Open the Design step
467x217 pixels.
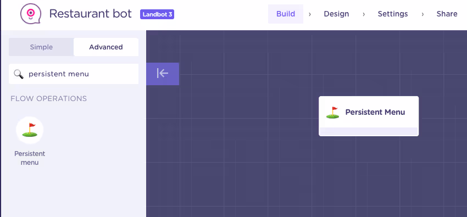pos(336,14)
